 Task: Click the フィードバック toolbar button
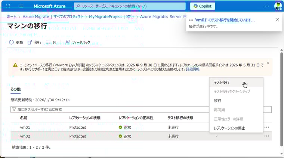(x=78, y=42)
